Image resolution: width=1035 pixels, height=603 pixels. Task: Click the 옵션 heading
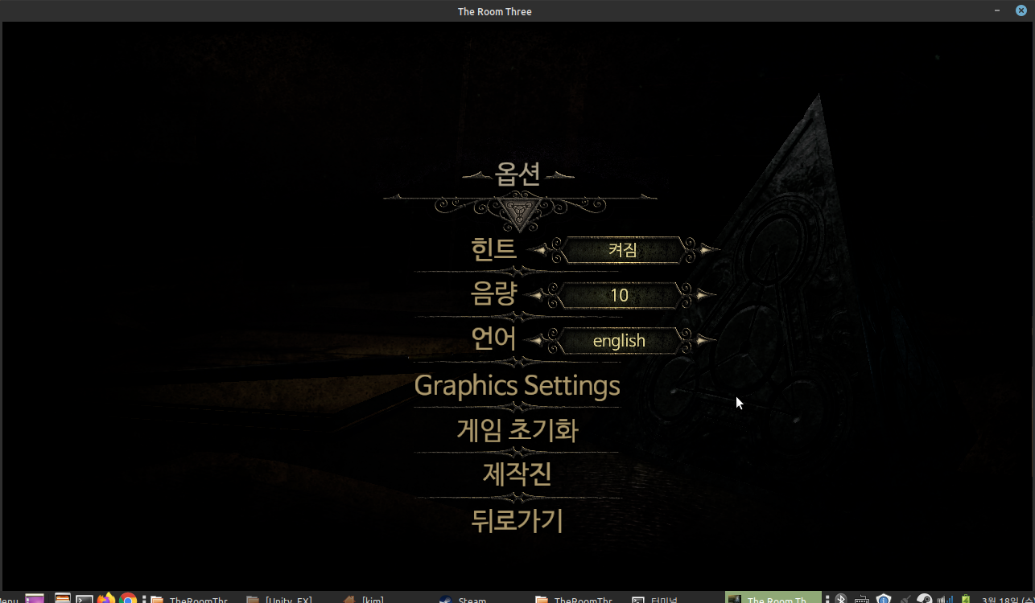tap(518, 175)
